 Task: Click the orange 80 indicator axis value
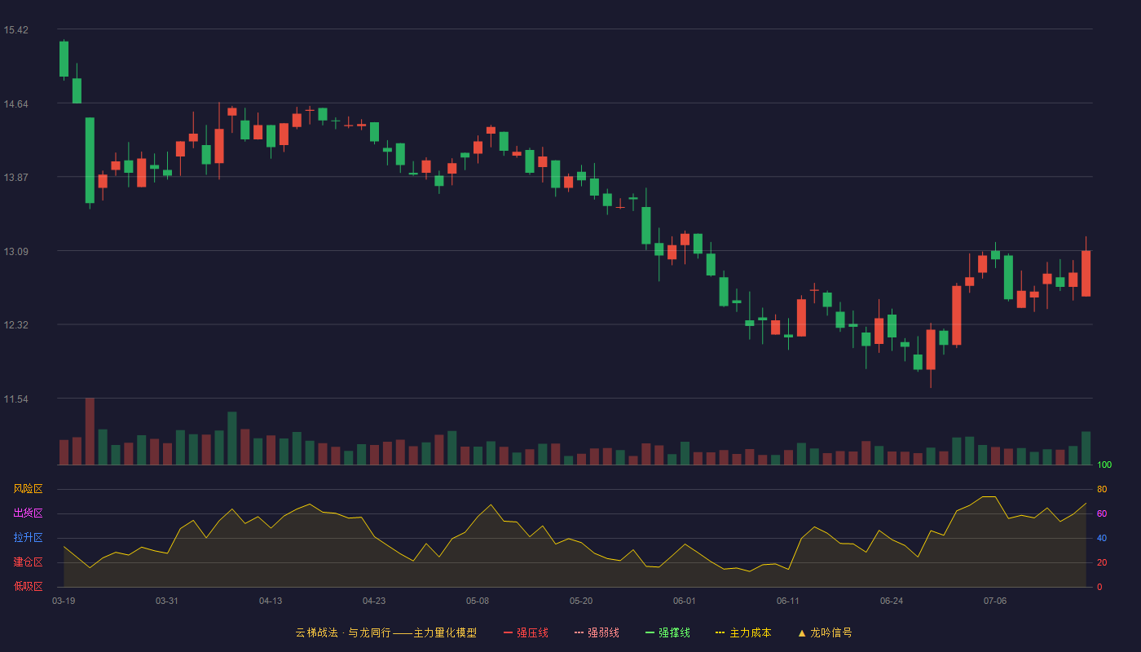point(1102,489)
